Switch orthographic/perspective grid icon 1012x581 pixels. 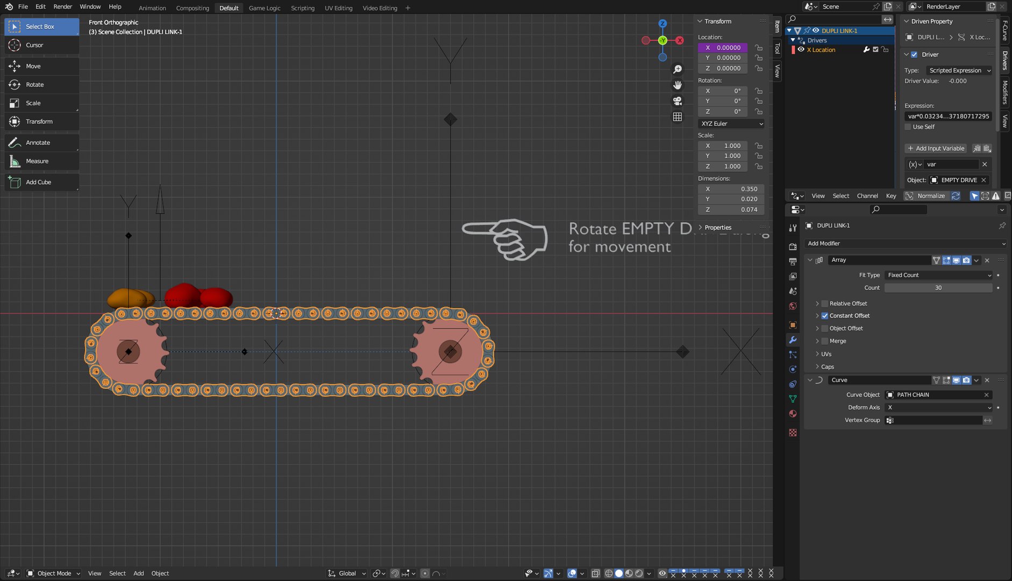pos(678,117)
